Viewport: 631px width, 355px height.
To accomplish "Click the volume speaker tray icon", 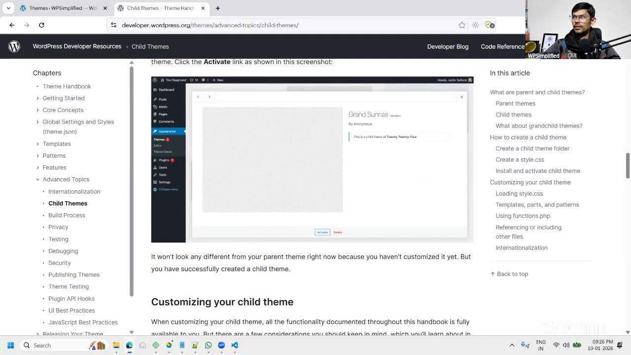I will pos(566,345).
